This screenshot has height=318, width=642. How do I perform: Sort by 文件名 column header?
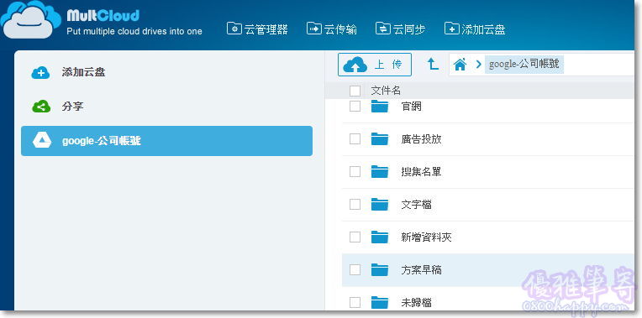click(x=385, y=91)
